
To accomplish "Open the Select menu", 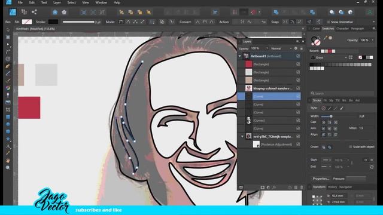I will 71,2.
